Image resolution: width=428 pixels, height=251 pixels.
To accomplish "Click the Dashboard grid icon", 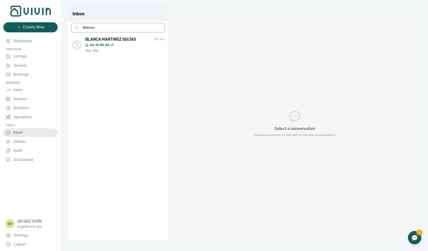I will click(x=8, y=41).
